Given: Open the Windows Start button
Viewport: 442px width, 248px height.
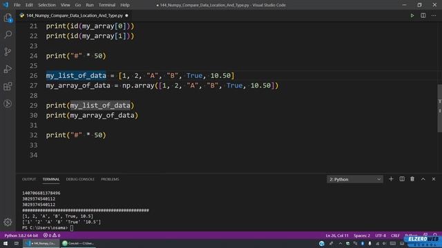Looking at the screenshot, I should click(x=6, y=243).
